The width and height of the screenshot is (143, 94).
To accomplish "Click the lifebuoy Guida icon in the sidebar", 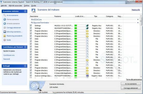I will 5,40.
